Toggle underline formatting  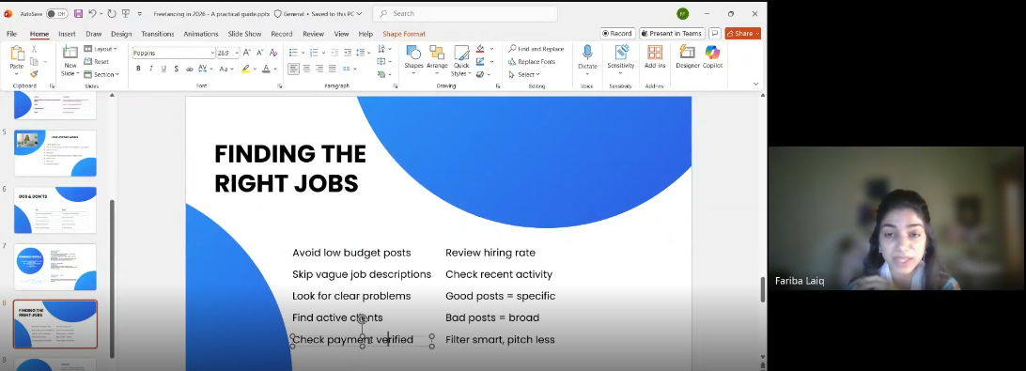pyautogui.click(x=163, y=69)
